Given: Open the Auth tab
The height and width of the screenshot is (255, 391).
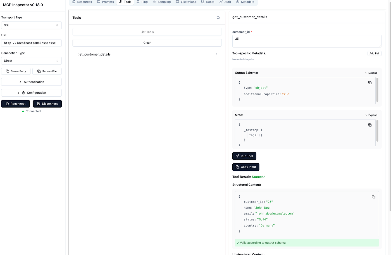Looking at the screenshot, I should 225,2.
